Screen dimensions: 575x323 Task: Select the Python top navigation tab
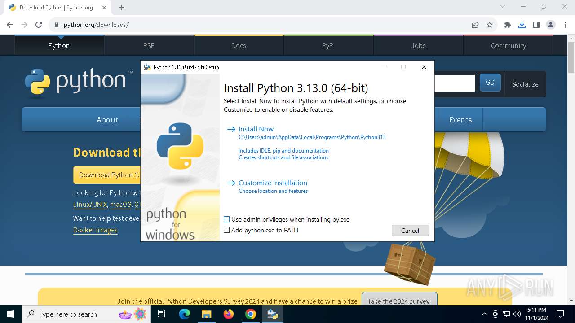59,45
